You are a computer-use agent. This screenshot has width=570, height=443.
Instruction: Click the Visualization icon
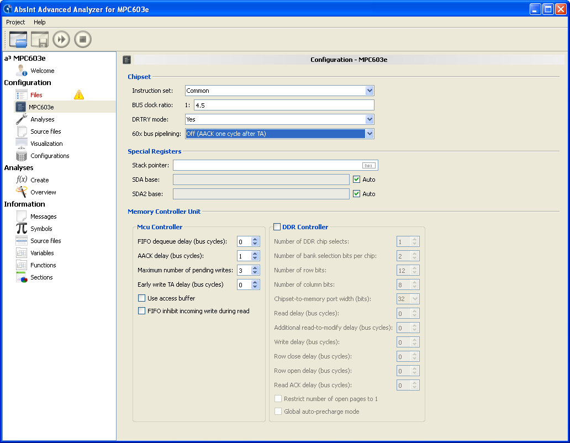(x=22, y=143)
